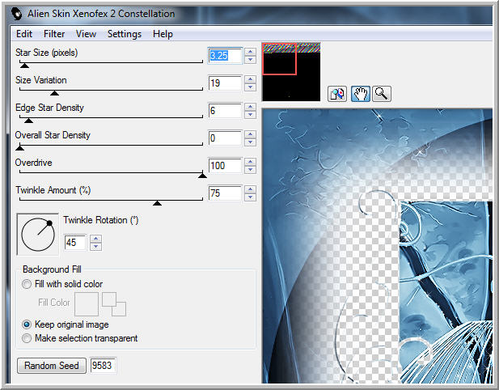The height and width of the screenshot is (390, 499).
Task: Click the Twinkle Rotation angle dial
Action: click(38, 235)
